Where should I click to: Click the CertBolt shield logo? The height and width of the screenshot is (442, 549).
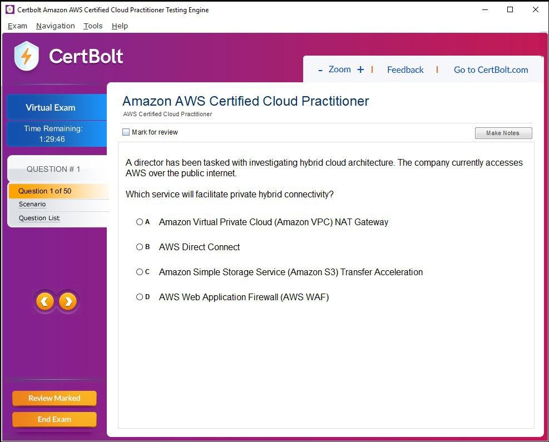coord(27,56)
